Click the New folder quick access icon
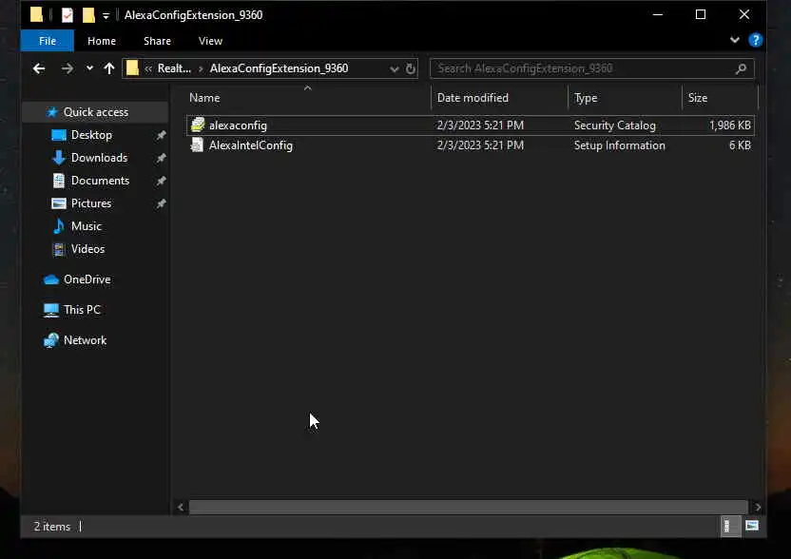 click(x=88, y=15)
